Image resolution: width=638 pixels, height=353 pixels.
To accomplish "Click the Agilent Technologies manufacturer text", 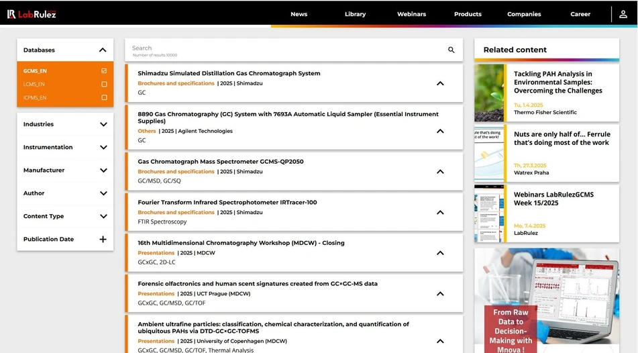I will point(205,131).
